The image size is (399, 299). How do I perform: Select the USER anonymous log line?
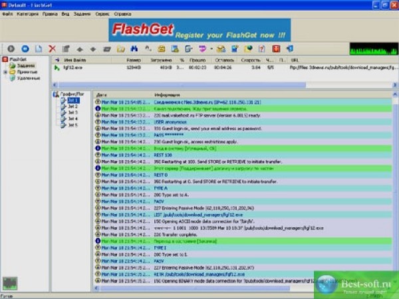[243, 122]
